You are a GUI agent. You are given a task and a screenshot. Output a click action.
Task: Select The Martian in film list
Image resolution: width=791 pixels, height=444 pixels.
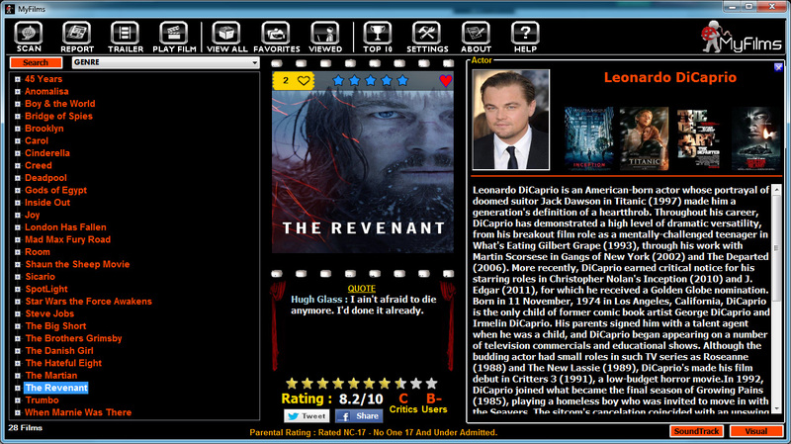click(x=52, y=376)
